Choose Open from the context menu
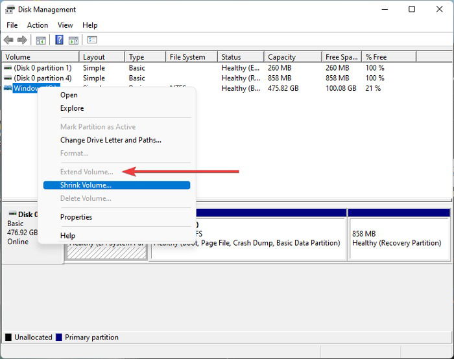 (117, 95)
